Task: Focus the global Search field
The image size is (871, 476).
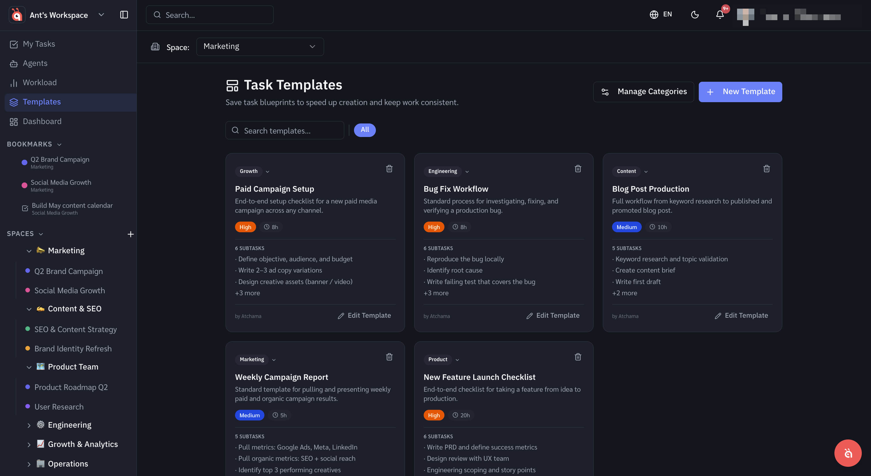Action: (x=210, y=15)
